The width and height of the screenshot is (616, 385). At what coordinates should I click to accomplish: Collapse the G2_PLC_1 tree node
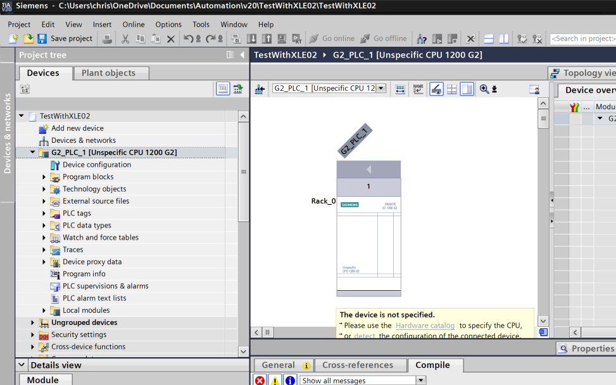[x=33, y=152]
